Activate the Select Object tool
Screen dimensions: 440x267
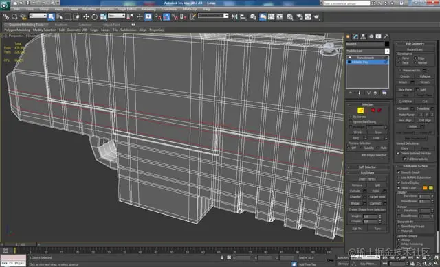point(52,16)
